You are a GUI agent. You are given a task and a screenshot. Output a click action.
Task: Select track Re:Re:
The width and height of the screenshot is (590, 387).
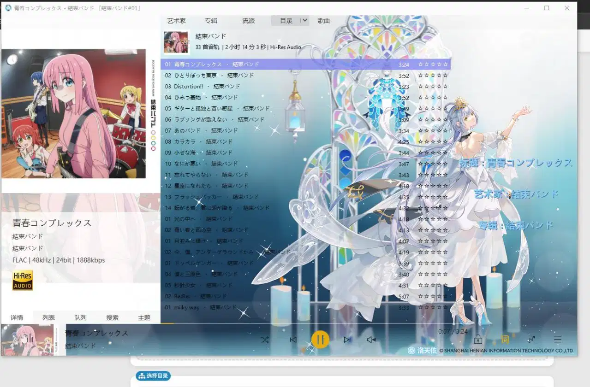tap(305, 297)
